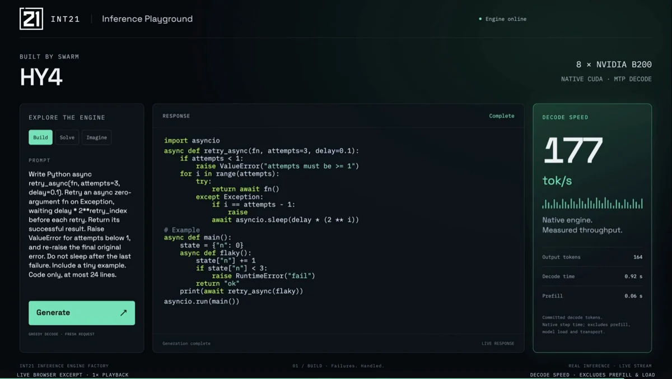Image resolution: width=672 pixels, height=379 pixels.
Task: Click the Engine online status text
Action: (x=506, y=19)
